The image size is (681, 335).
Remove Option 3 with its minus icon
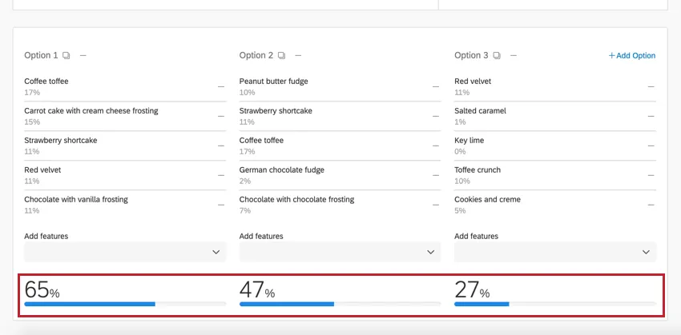(x=513, y=56)
